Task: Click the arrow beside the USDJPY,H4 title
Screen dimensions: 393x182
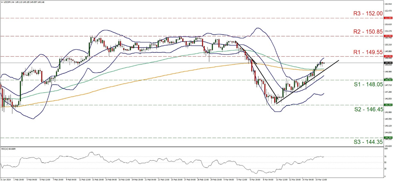Action: coord(2,2)
